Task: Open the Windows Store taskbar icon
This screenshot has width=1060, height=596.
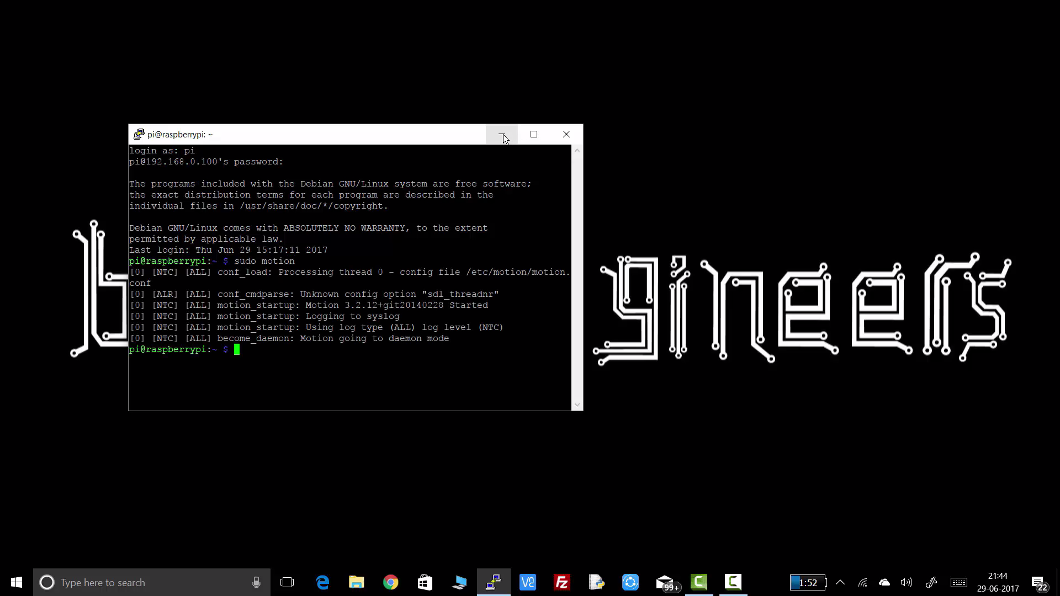Action: point(425,582)
